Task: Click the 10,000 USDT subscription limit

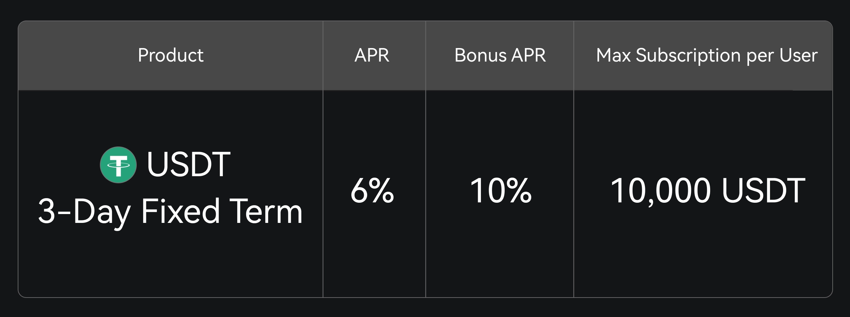Action: coord(707,191)
